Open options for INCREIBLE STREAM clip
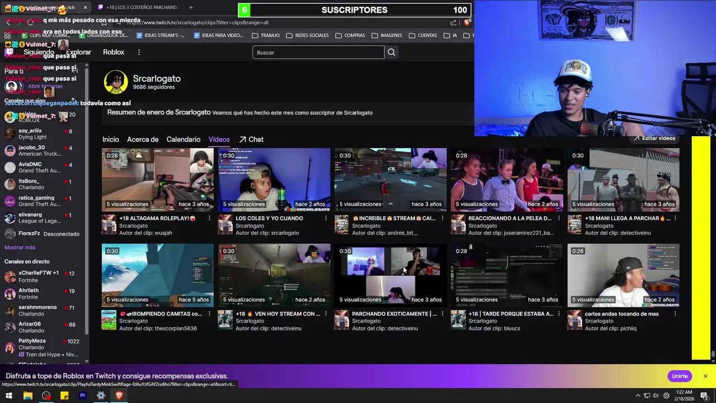The height and width of the screenshot is (403, 716). 442,218
